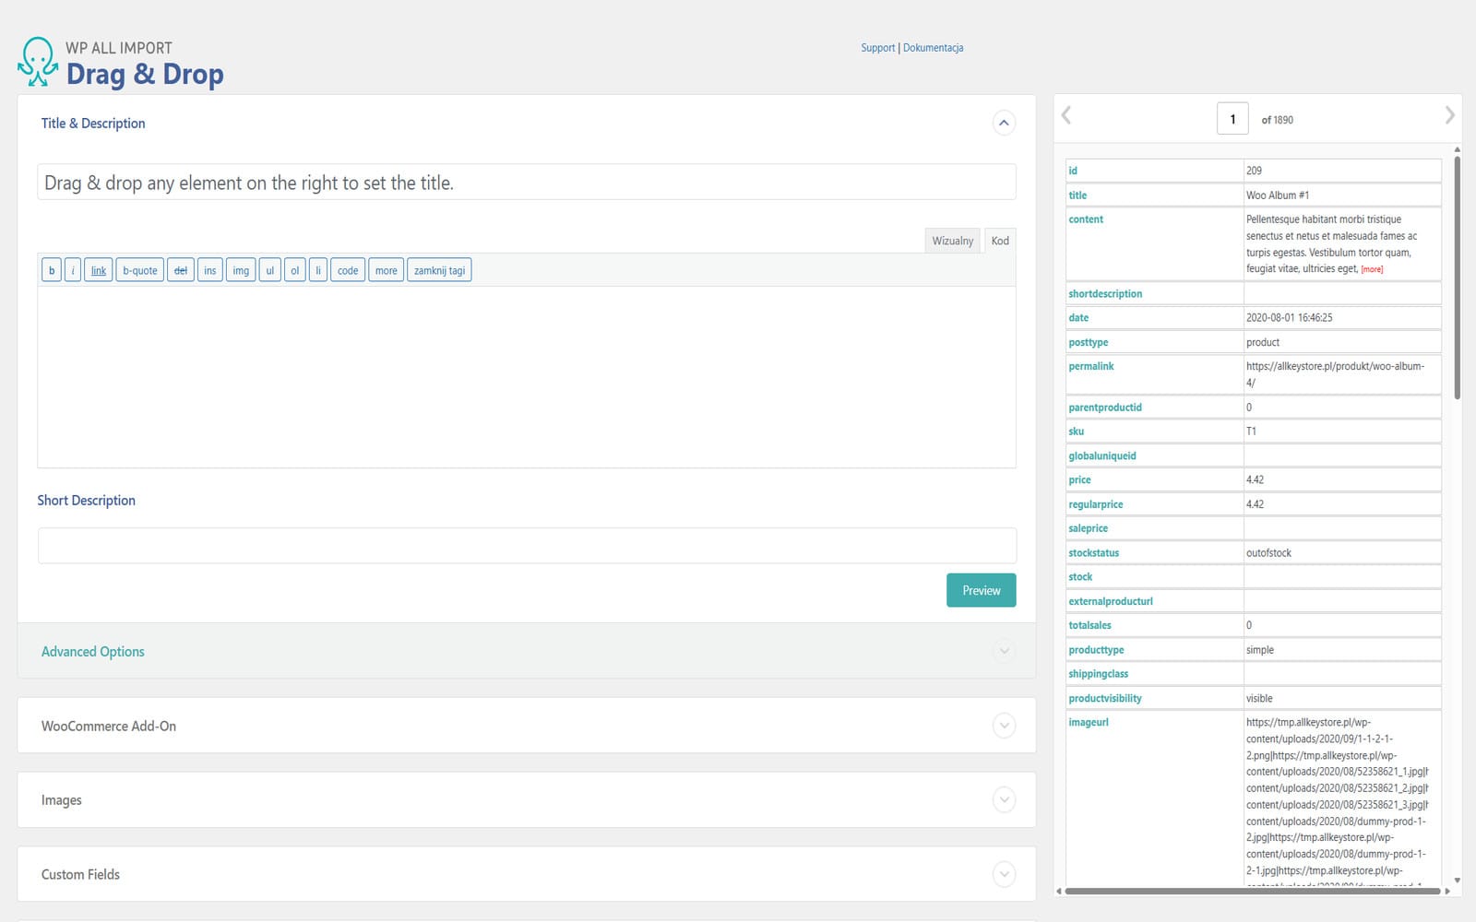Click the italic 'i' quicktag button
The width and height of the screenshot is (1476, 922).
tap(73, 270)
